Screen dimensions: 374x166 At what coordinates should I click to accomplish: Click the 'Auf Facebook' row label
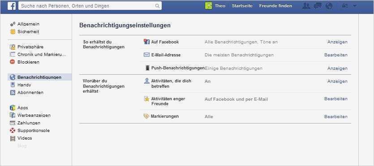(x=165, y=42)
